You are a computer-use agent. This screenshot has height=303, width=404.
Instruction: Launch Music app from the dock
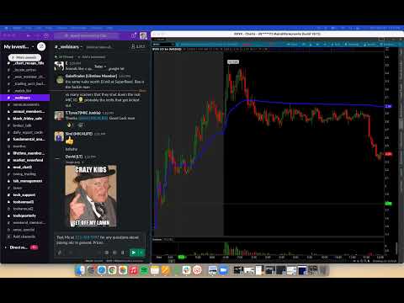(x=133, y=270)
